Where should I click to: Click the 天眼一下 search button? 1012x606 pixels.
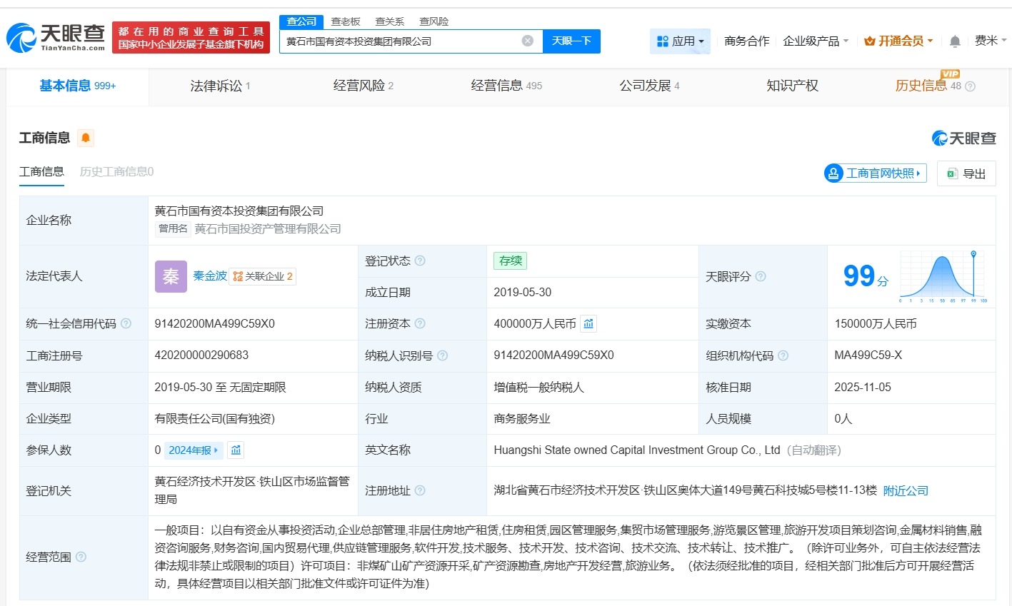(x=571, y=41)
